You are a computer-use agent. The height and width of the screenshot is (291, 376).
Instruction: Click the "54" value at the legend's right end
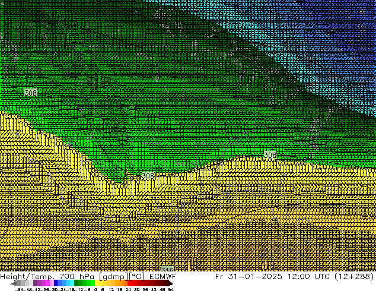(x=171, y=289)
